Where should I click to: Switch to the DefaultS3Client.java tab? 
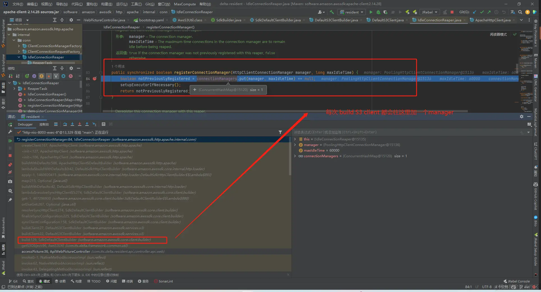point(388,20)
